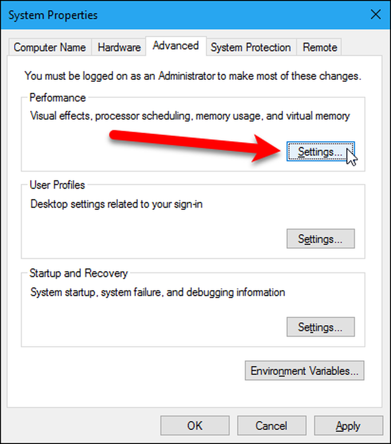Image resolution: width=391 pixels, height=444 pixels.
Task: Switch to the Remote tab
Action: tap(319, 47)
